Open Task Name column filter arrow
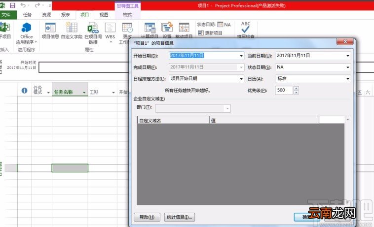374x227 pixels. pos(84,93)
